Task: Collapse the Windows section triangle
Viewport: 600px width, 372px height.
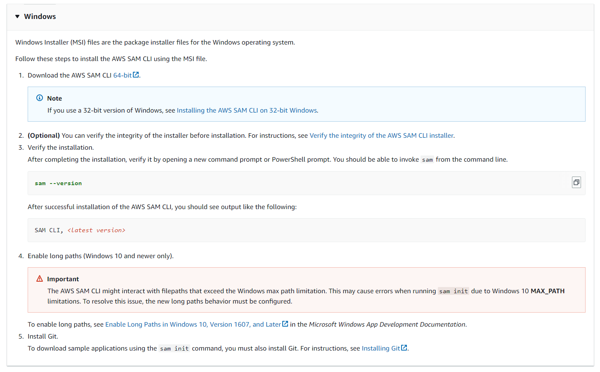Action: (17, 16)
